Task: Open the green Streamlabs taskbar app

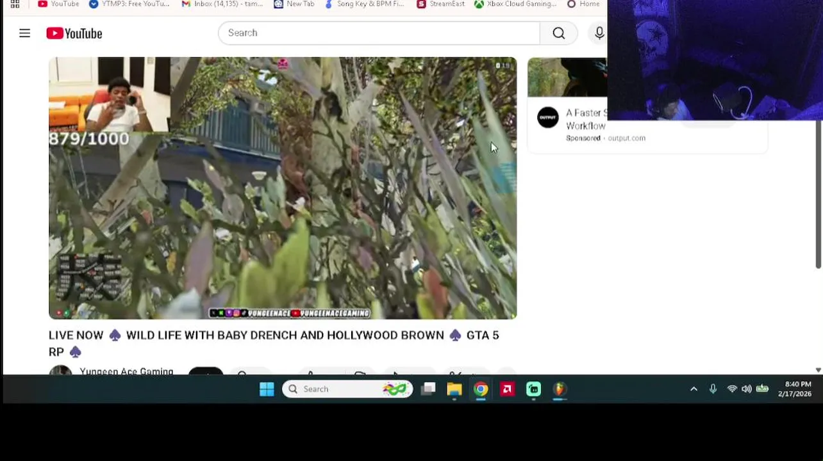Action: 533,389
